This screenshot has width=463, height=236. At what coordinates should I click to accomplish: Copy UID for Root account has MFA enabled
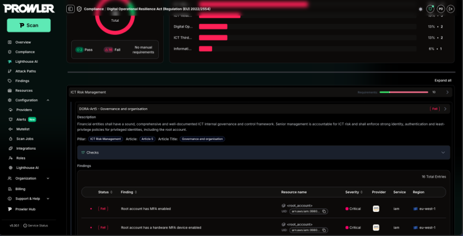pos(324,211)
